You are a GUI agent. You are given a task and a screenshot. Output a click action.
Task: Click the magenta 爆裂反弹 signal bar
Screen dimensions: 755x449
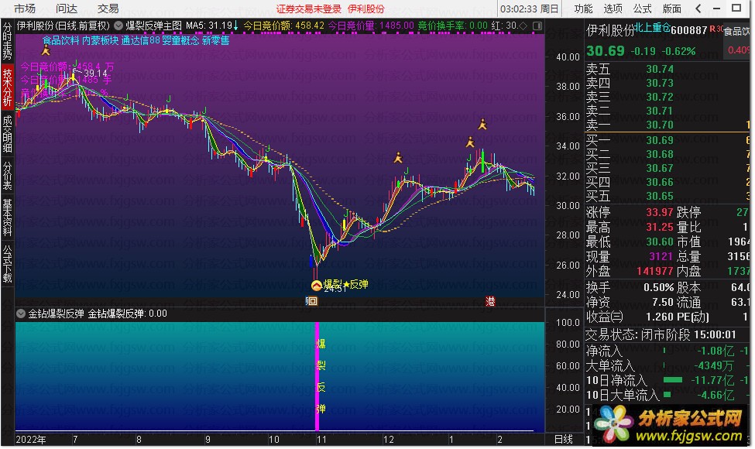[x=317, y=376]
